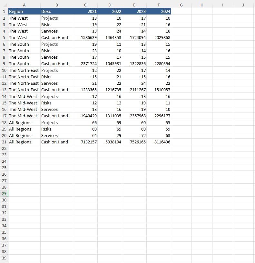The width and height of the screenshot is (255, 263).
Task: Select column A header
Action: pos(24,5)
